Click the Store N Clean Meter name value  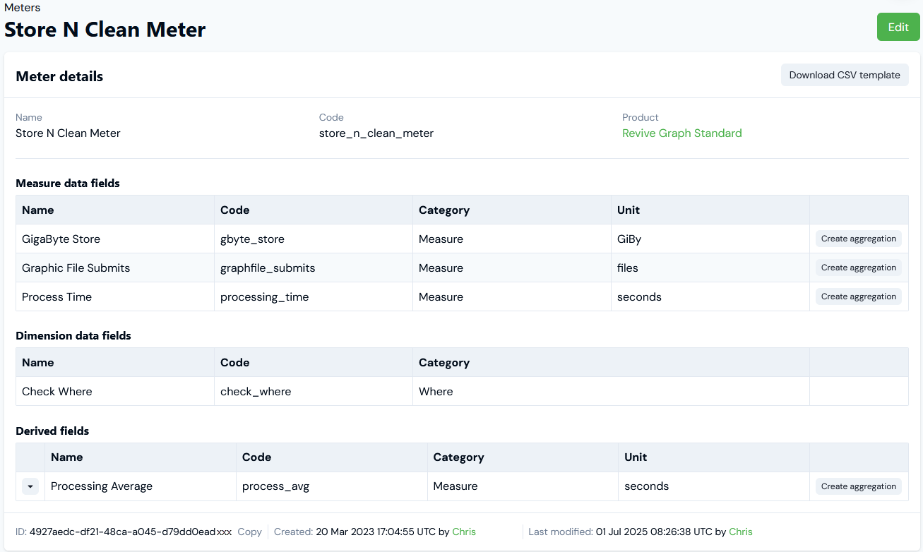[69, 133]
